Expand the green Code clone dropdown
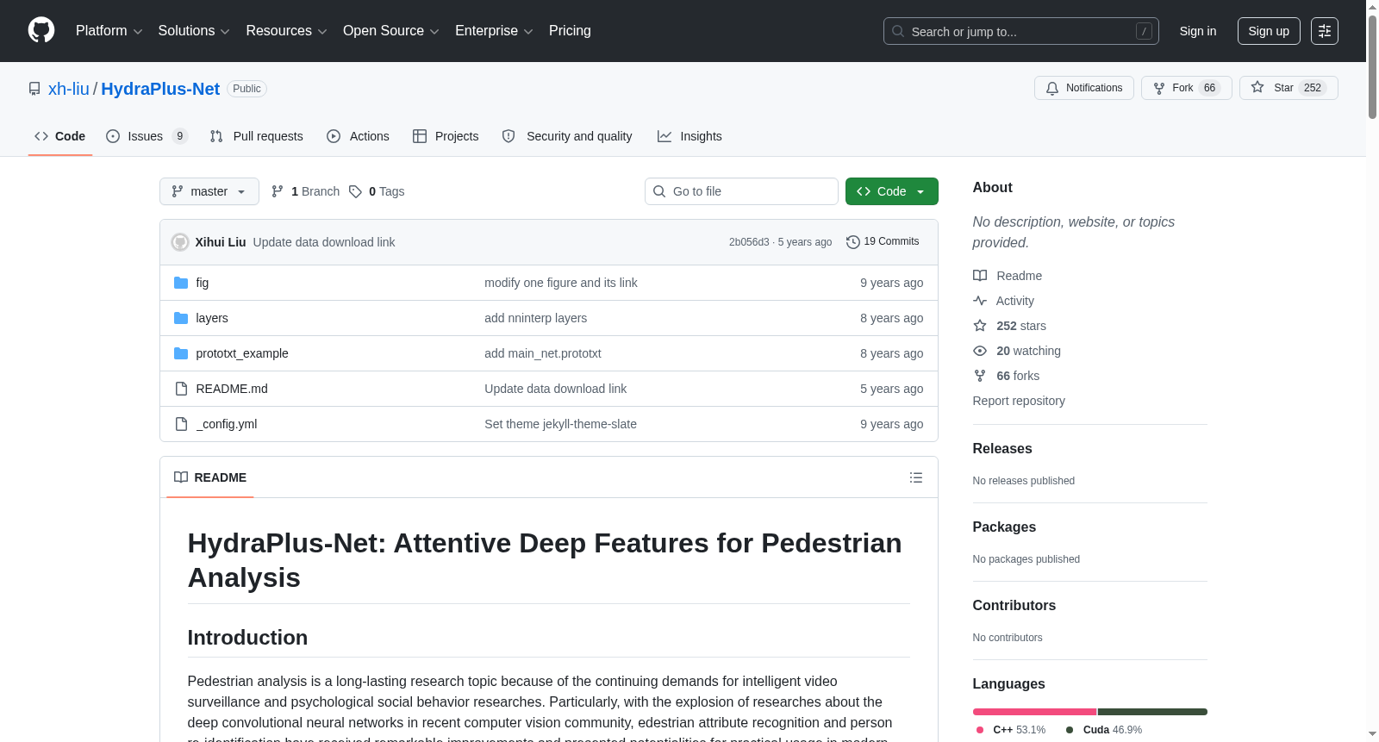 tap(892, 191)
